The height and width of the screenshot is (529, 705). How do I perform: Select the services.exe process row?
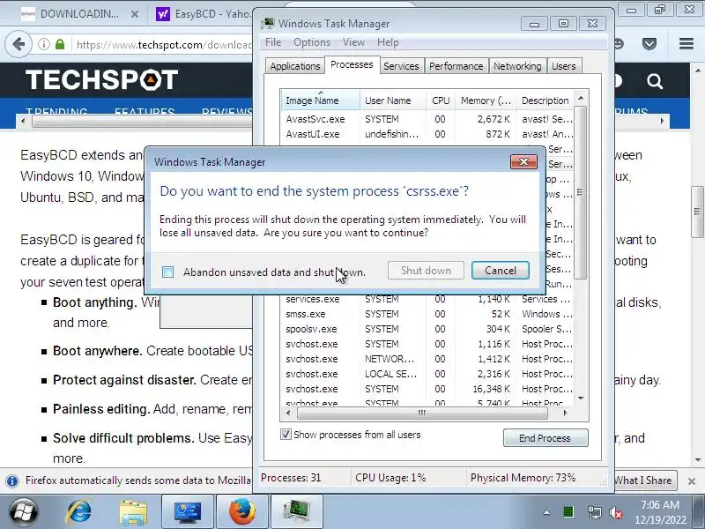(427, 299)
